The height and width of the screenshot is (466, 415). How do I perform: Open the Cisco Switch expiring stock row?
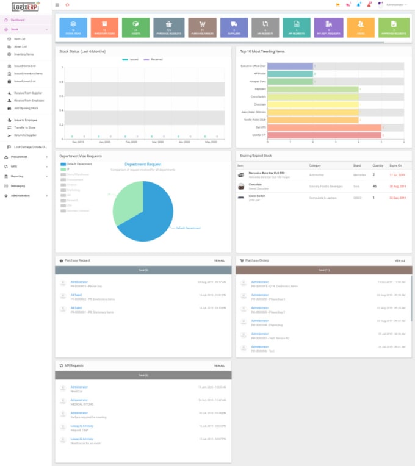click(324, 198)
